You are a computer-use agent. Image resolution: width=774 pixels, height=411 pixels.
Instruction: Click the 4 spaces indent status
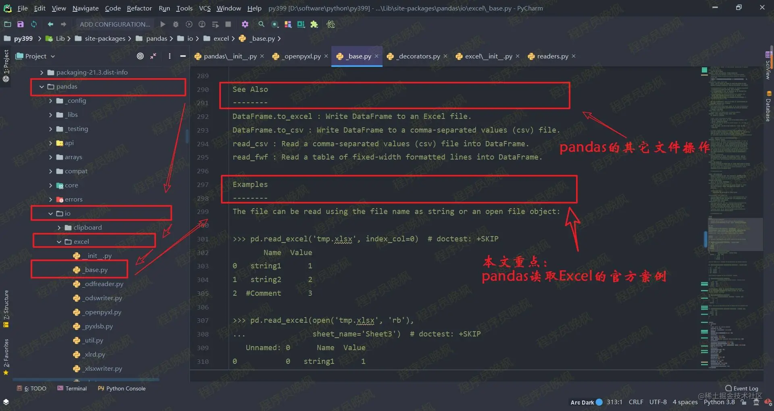pos(685,402)
